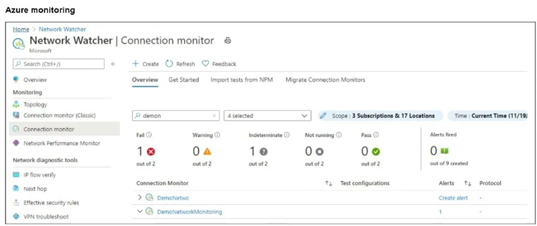
Task: Click the pencil icon in Scope pill
Action: tap(323, 115)
